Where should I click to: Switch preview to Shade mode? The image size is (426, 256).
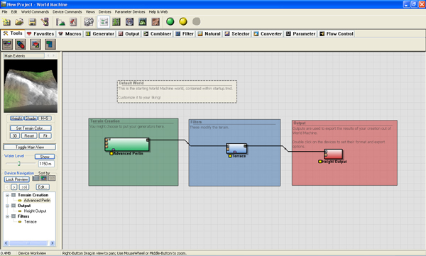click(31, 118)
